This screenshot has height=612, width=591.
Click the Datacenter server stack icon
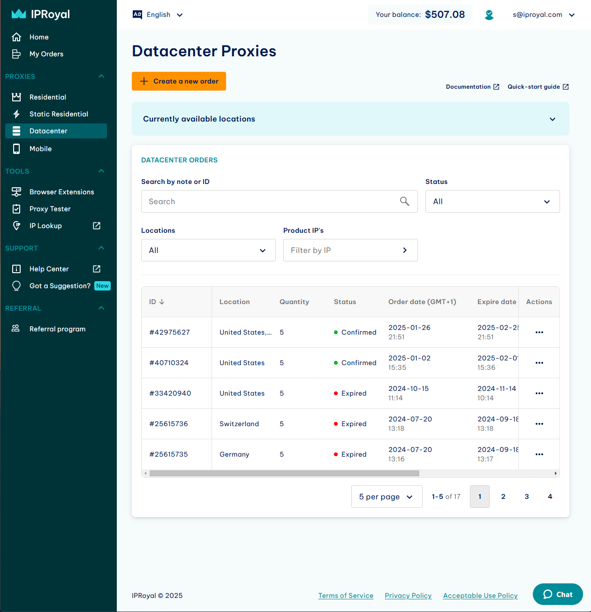pyautogui.click(x=16, y=131)
